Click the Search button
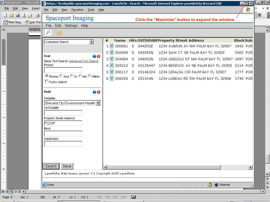Image resolution: width=270 pixels, height=202 pixels. pos(51,166)
